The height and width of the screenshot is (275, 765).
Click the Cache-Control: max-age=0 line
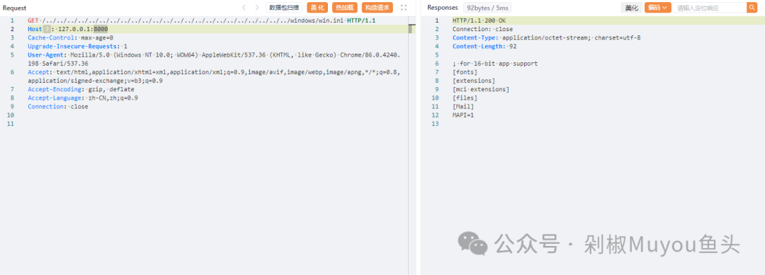click(x=70, y=38)
